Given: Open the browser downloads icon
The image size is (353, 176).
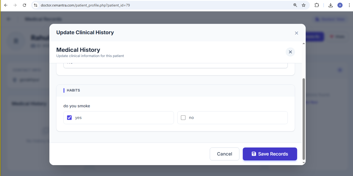Looking at the screenshot, I should coord(331,5).
